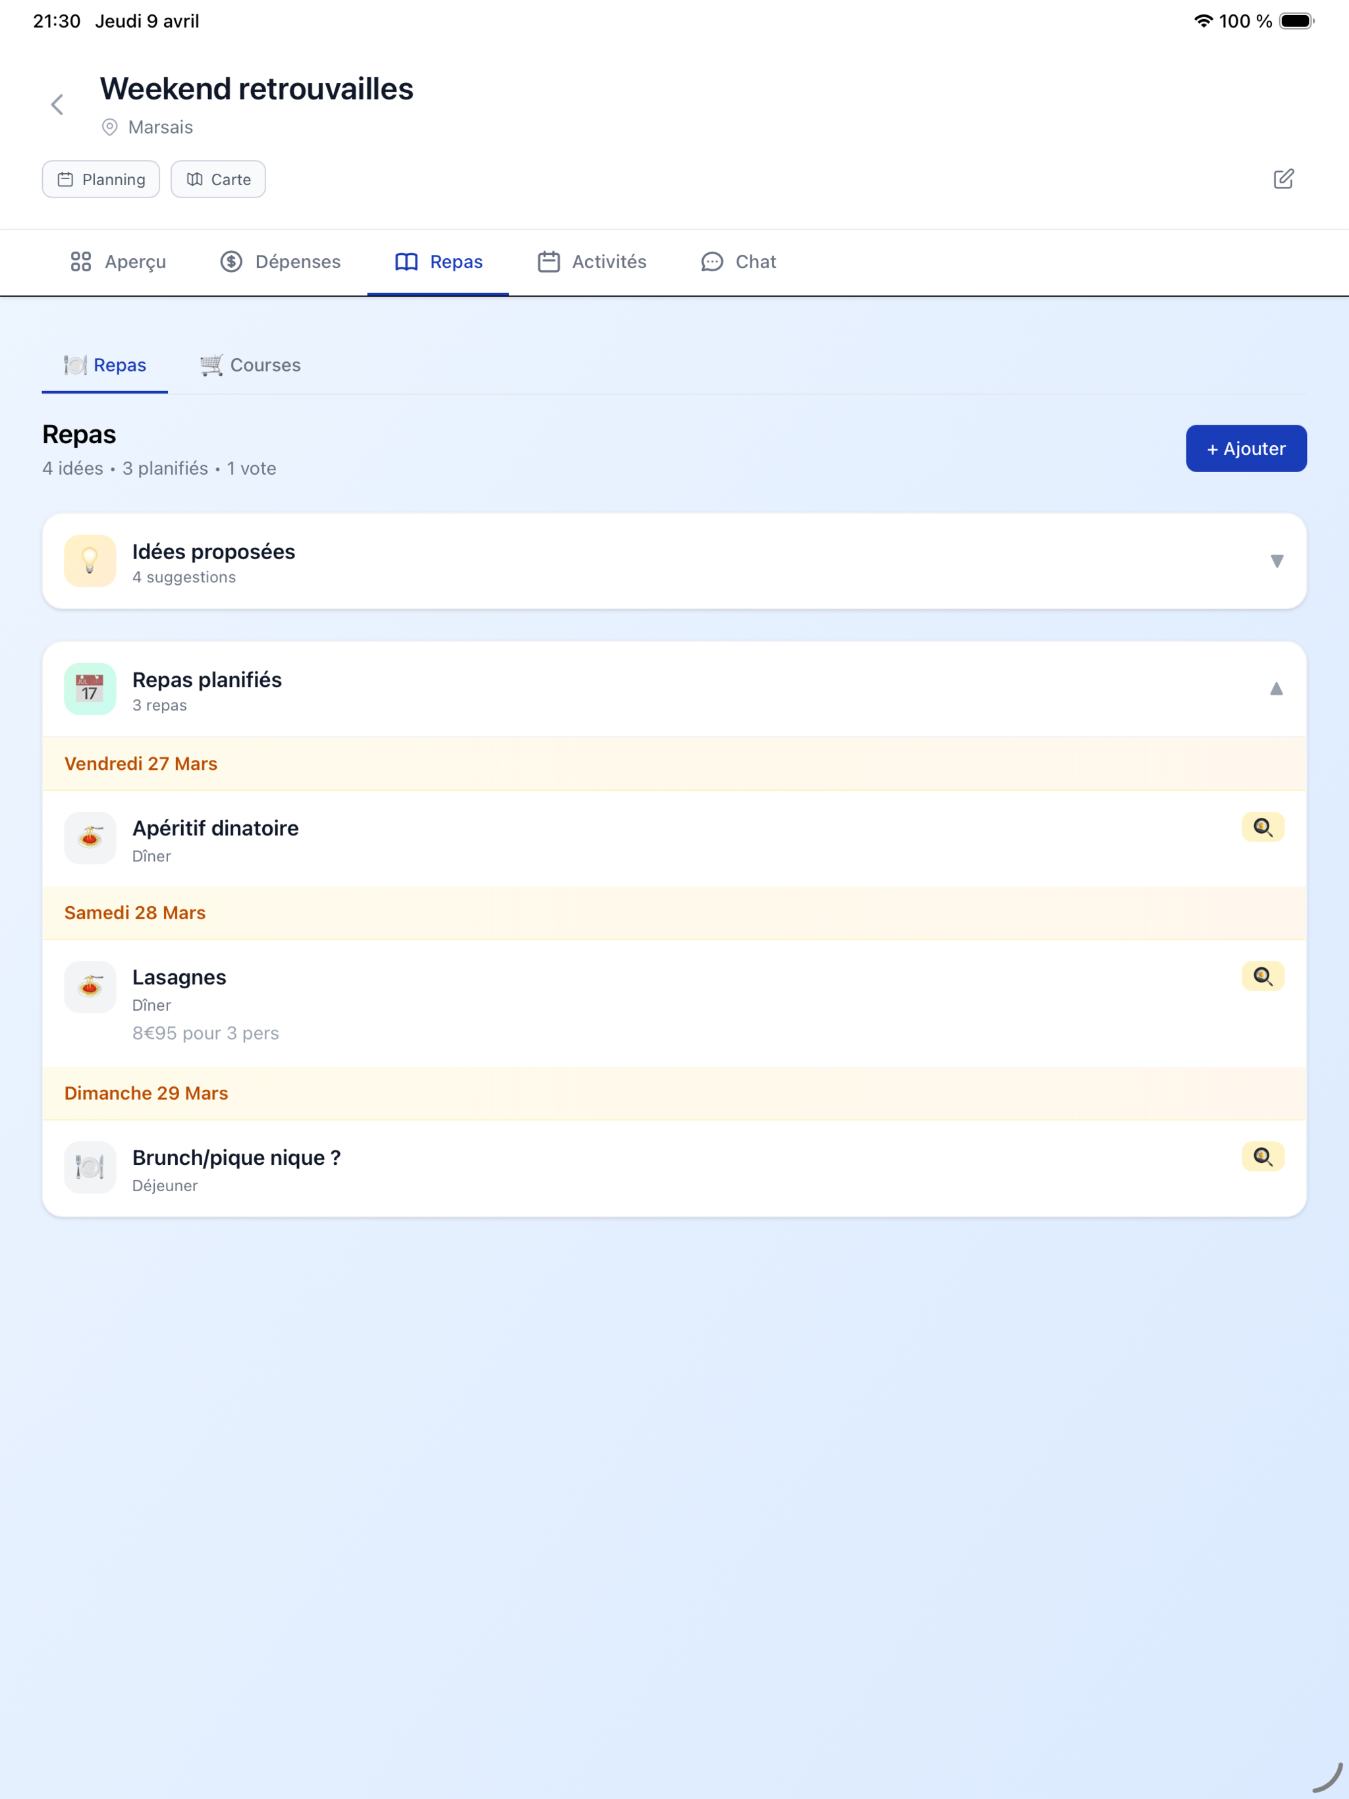Click the 8€95 pour 3 pers price text

[206, 1033]
